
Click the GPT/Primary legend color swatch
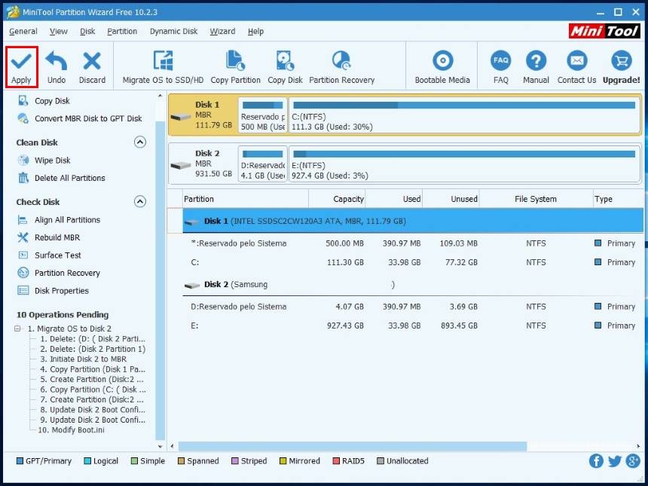20,461
